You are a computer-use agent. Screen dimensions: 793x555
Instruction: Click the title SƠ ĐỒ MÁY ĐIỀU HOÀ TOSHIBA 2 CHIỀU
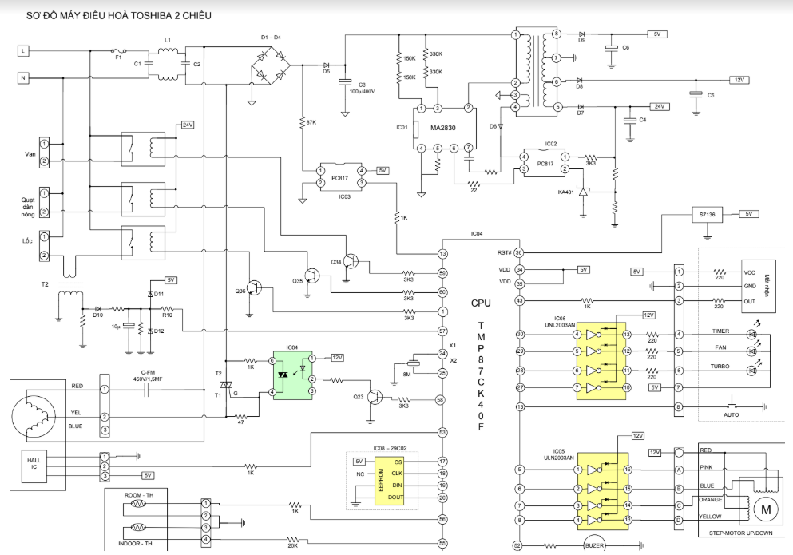(119, 16)
